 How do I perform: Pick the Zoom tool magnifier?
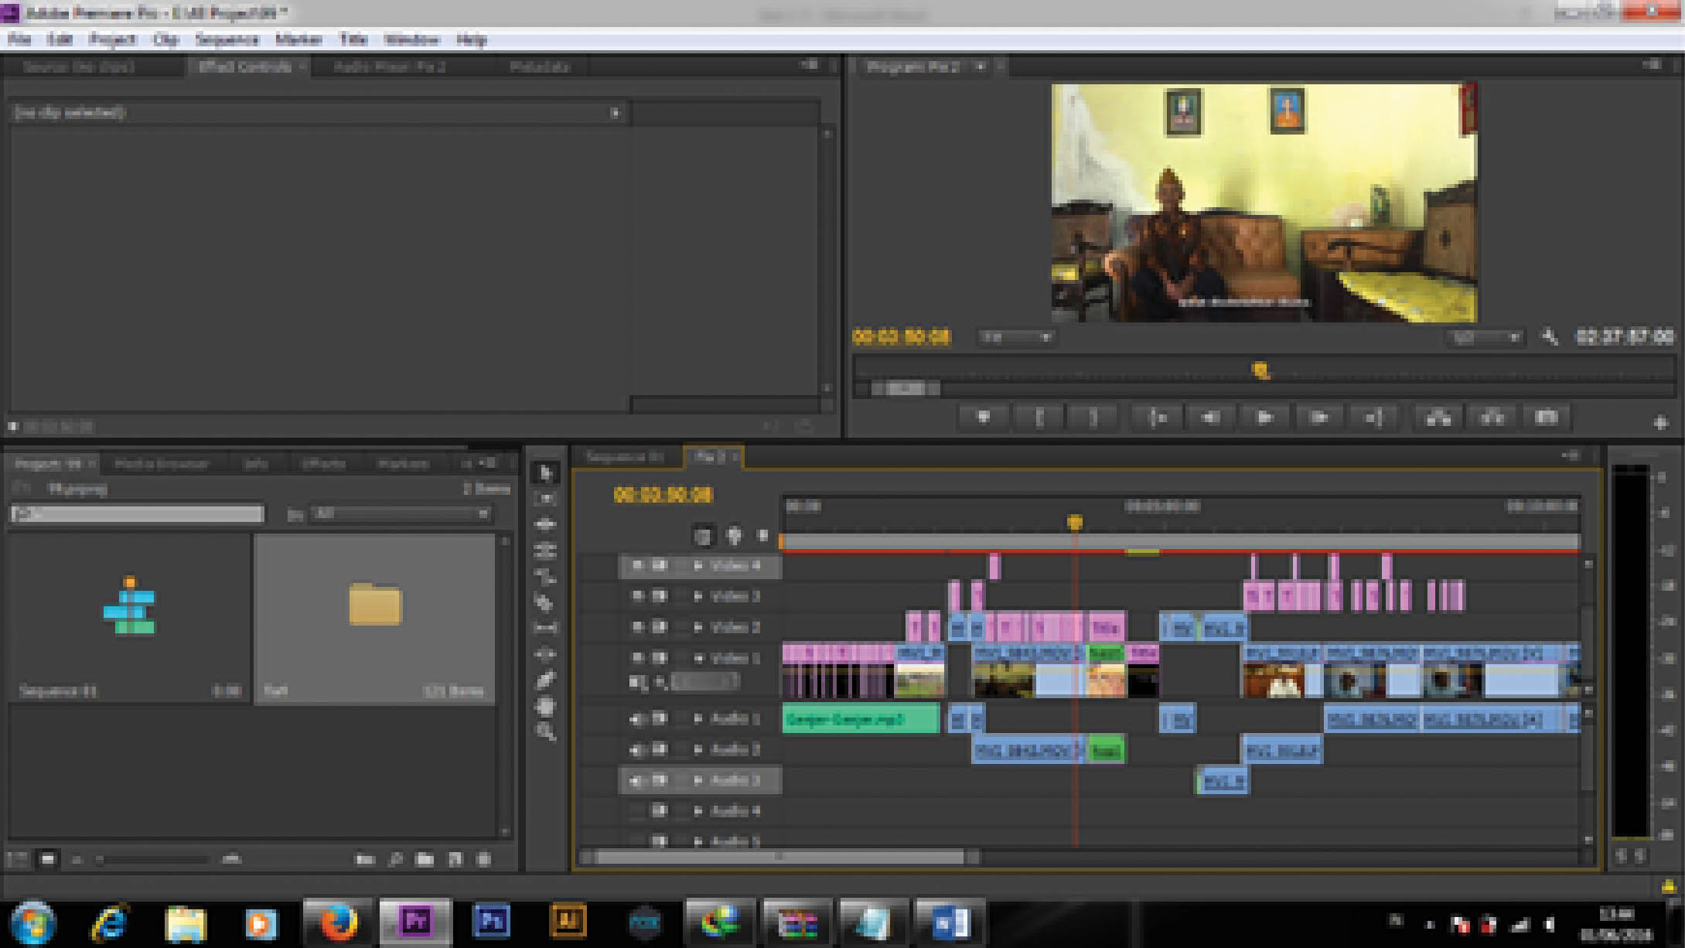tap(546, 732)
